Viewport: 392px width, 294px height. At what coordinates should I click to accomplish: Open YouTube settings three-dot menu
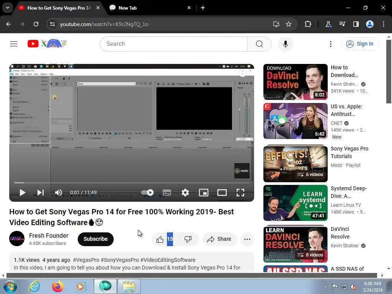point(330,44)
